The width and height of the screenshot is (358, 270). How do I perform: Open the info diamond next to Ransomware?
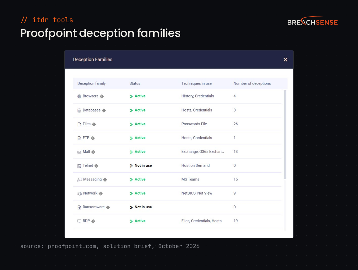point(108,207)
